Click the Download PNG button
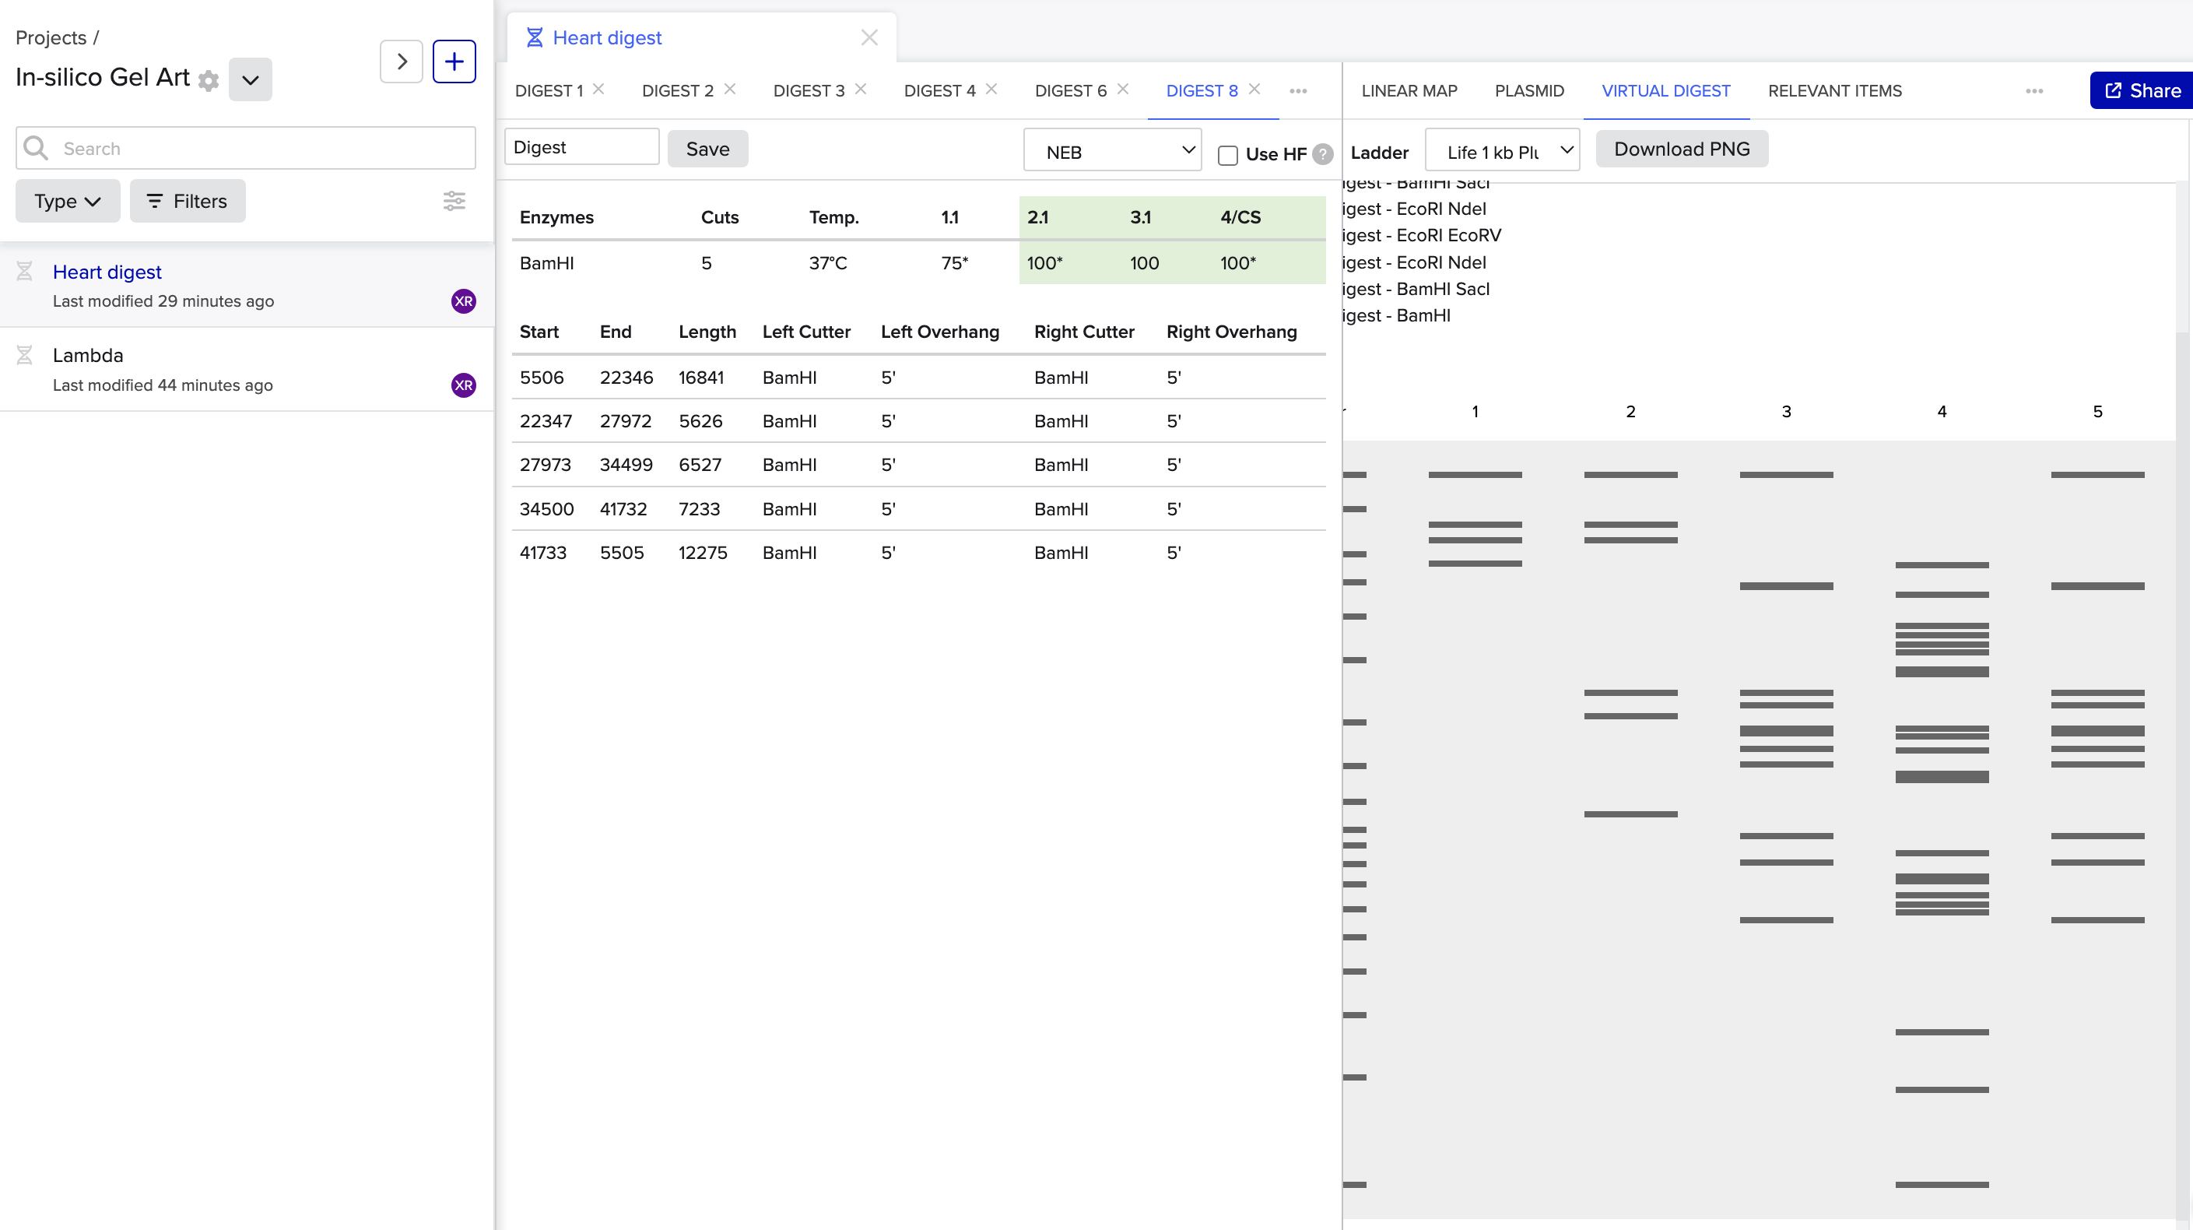Image resolution: width=2193 pixels, height=1230 pixels. [x=1682, y=149]
